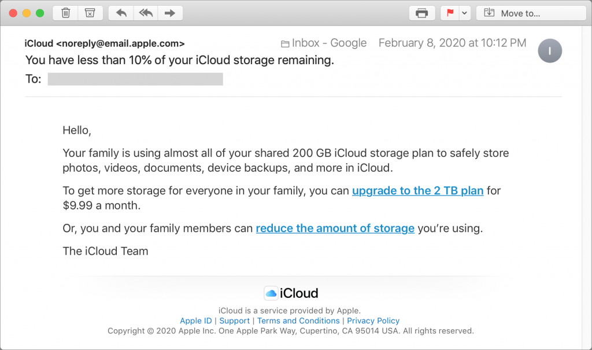Viewport: 592px width, 350px height.
Task: Visit the Support footer link
Action: point(234,320)
